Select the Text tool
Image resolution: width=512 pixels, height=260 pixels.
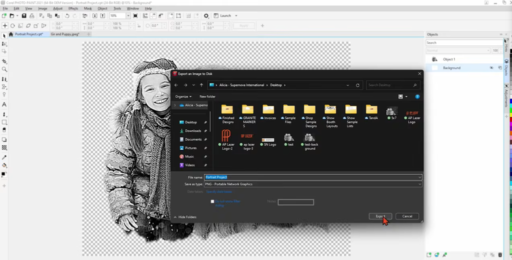pos(4,105)
